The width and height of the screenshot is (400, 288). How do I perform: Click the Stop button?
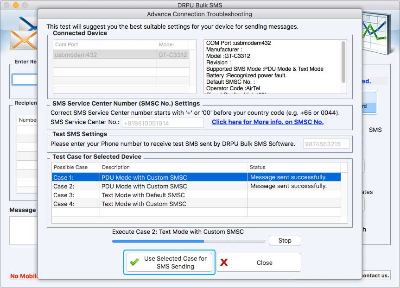[285, 241]
